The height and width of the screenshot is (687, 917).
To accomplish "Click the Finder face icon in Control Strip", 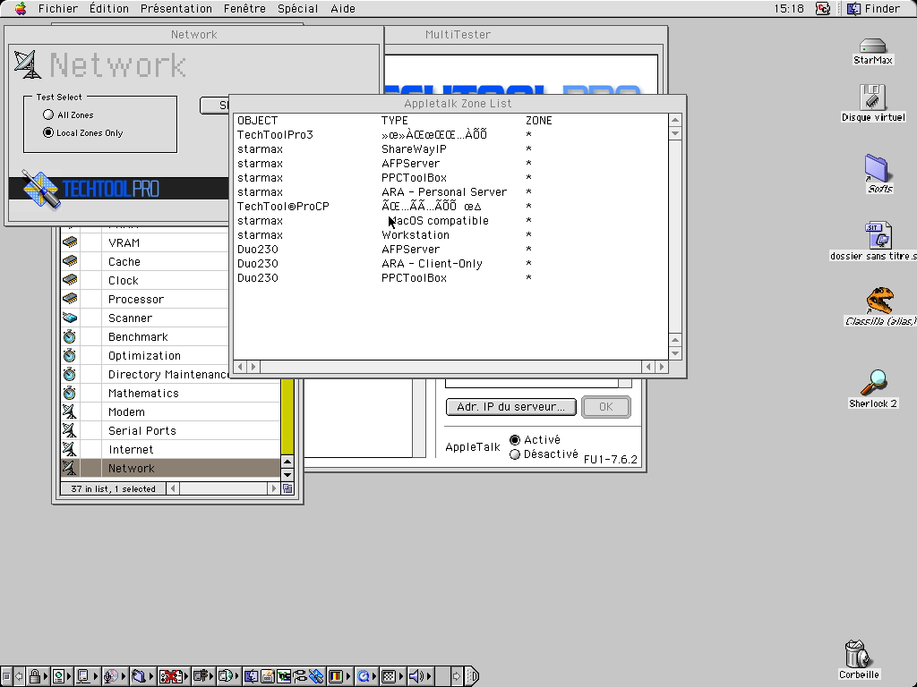I will [x=252, y=676].
